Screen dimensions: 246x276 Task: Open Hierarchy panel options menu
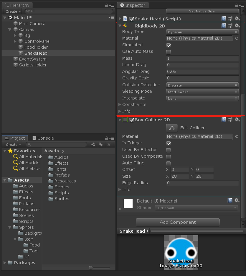point(112,6)
